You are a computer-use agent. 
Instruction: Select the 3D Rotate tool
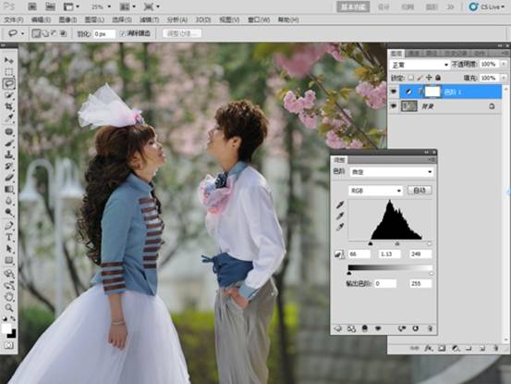point(9,274)
